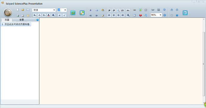Screen dimensions: 206x108
Task: Click the second blue export arrow icon
Action: 177,10
